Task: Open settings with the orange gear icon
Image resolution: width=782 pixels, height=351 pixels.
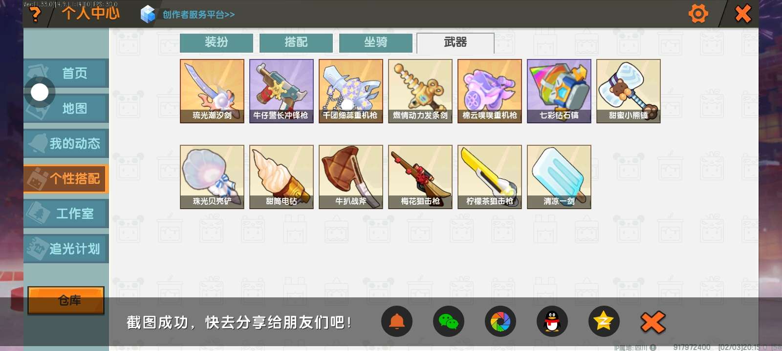Action: 698,14
